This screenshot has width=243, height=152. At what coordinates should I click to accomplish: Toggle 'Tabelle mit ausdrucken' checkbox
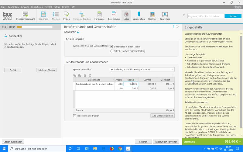(x=75, y=116)
